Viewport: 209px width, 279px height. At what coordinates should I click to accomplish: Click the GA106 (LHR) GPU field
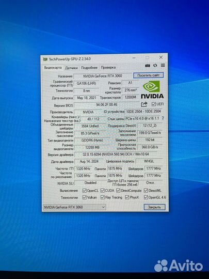point(86,84)
